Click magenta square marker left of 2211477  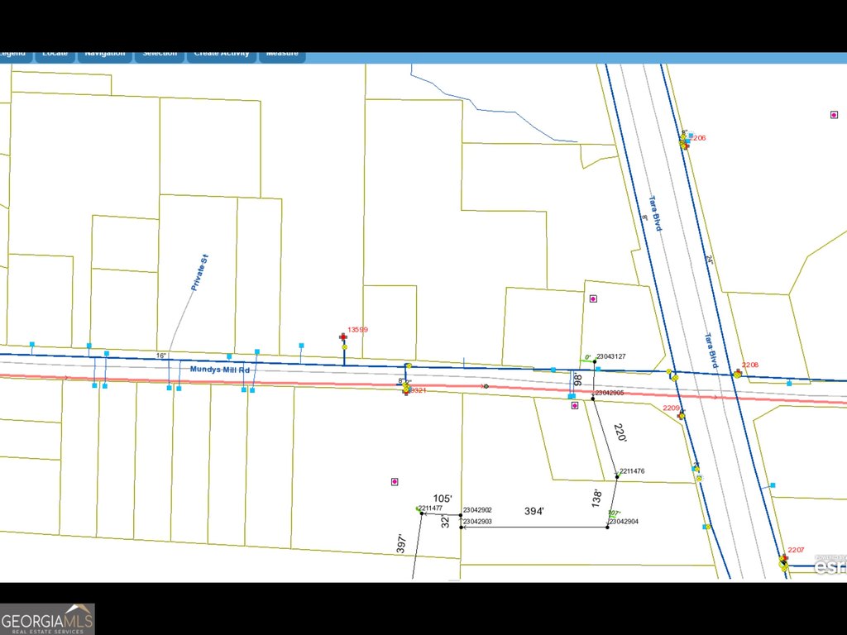tap(395, 481)
